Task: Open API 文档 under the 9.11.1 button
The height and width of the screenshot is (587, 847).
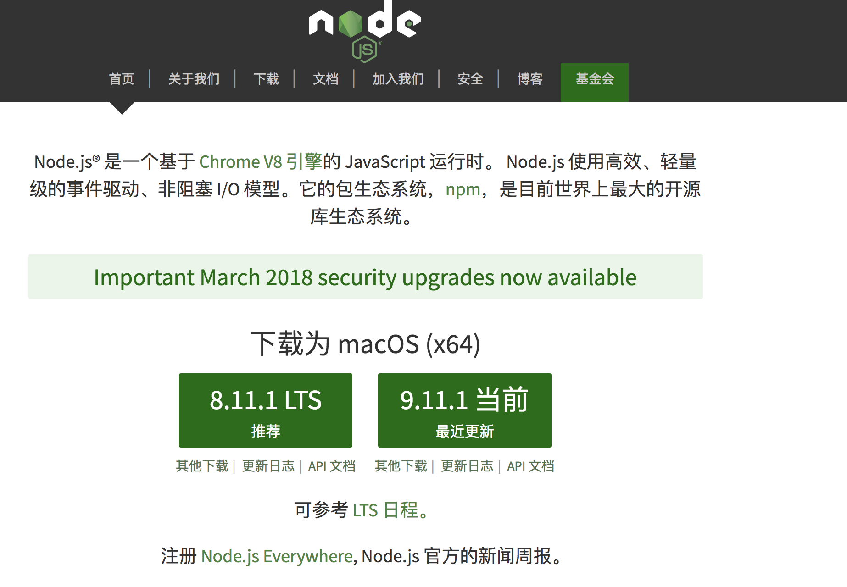Action: point(530,466)
